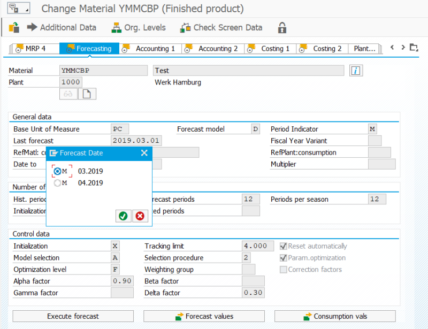The height and width of the screenshot is (329, 428).
Task: Open the menu icon beside the window title
Action: [19, 8]
